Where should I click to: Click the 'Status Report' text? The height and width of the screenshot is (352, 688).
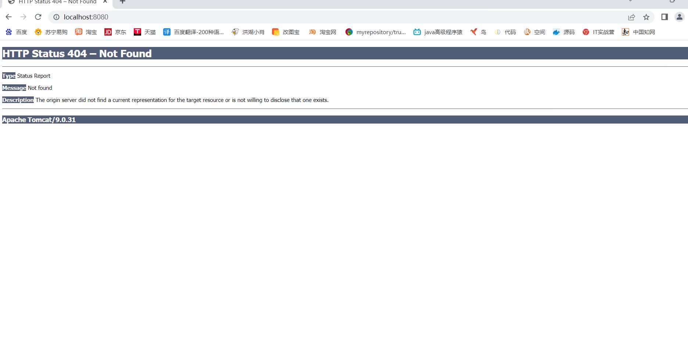click(x=34, y=76)
